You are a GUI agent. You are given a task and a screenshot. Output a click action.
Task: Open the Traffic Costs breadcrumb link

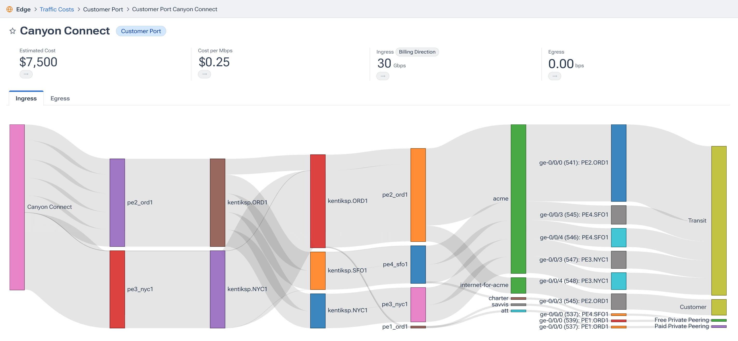[x=57, y=9]
